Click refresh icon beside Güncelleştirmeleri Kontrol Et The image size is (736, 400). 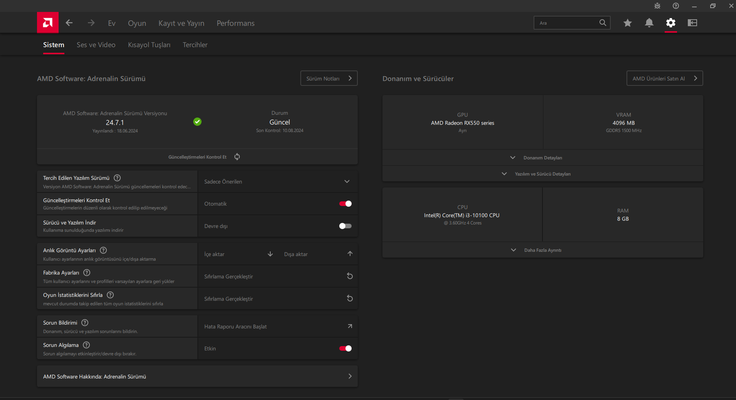point(237,157)
